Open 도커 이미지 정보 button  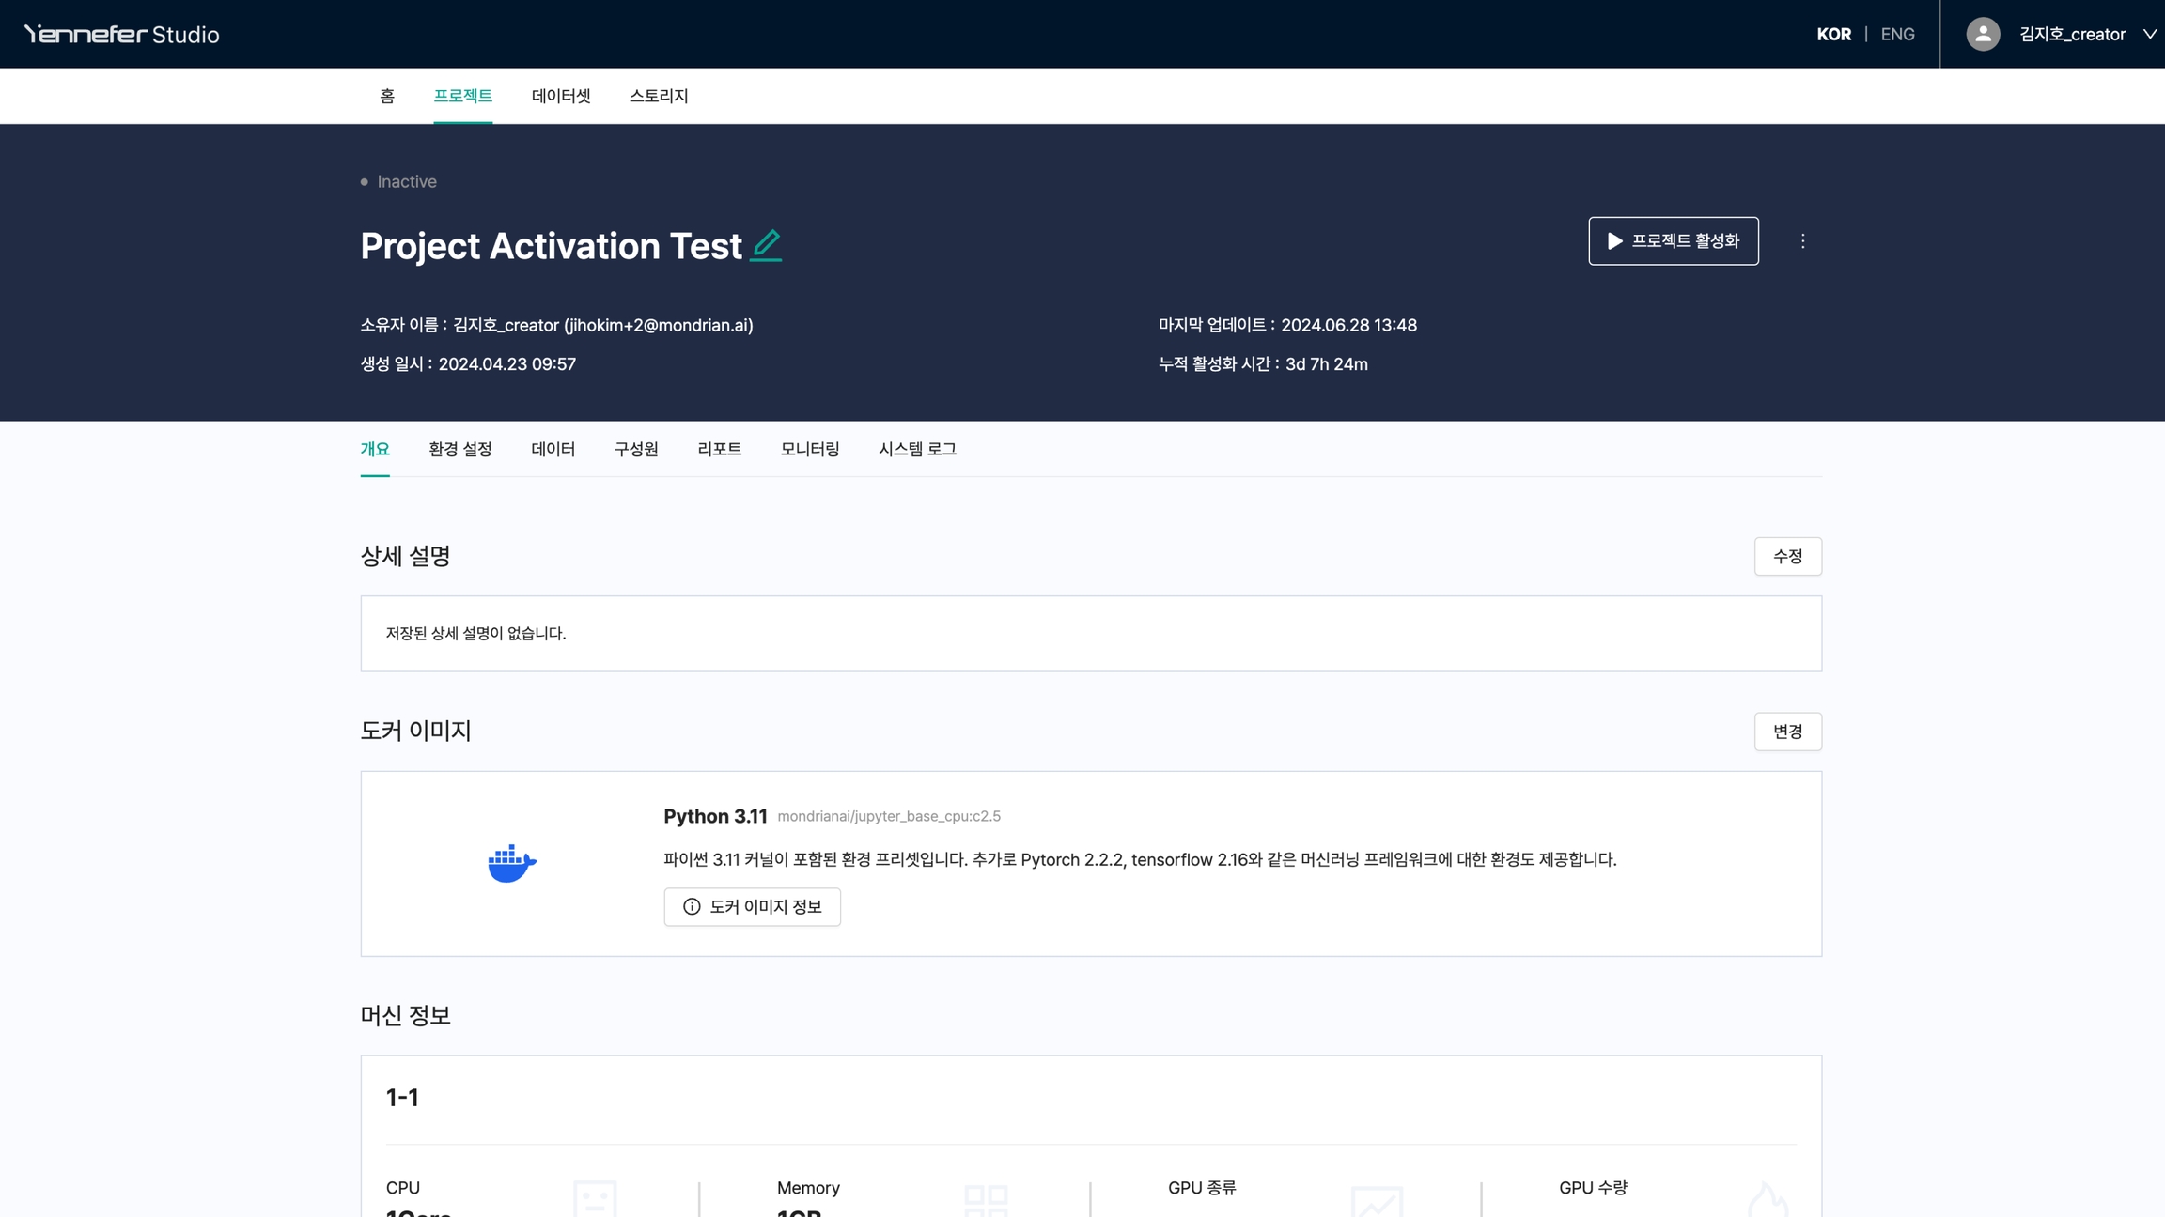pos(752,906)
